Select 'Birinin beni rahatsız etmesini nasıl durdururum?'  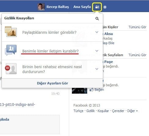pos(52,69)
